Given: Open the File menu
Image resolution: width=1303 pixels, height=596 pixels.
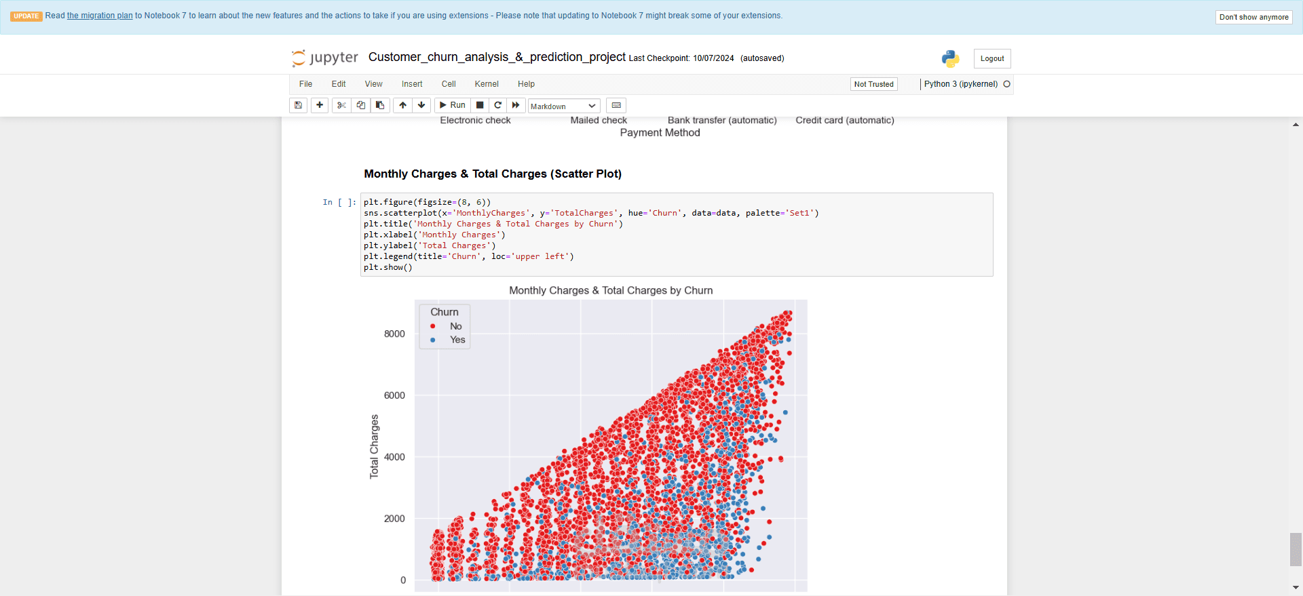Looking at the screenshot, I should [306, 84].
